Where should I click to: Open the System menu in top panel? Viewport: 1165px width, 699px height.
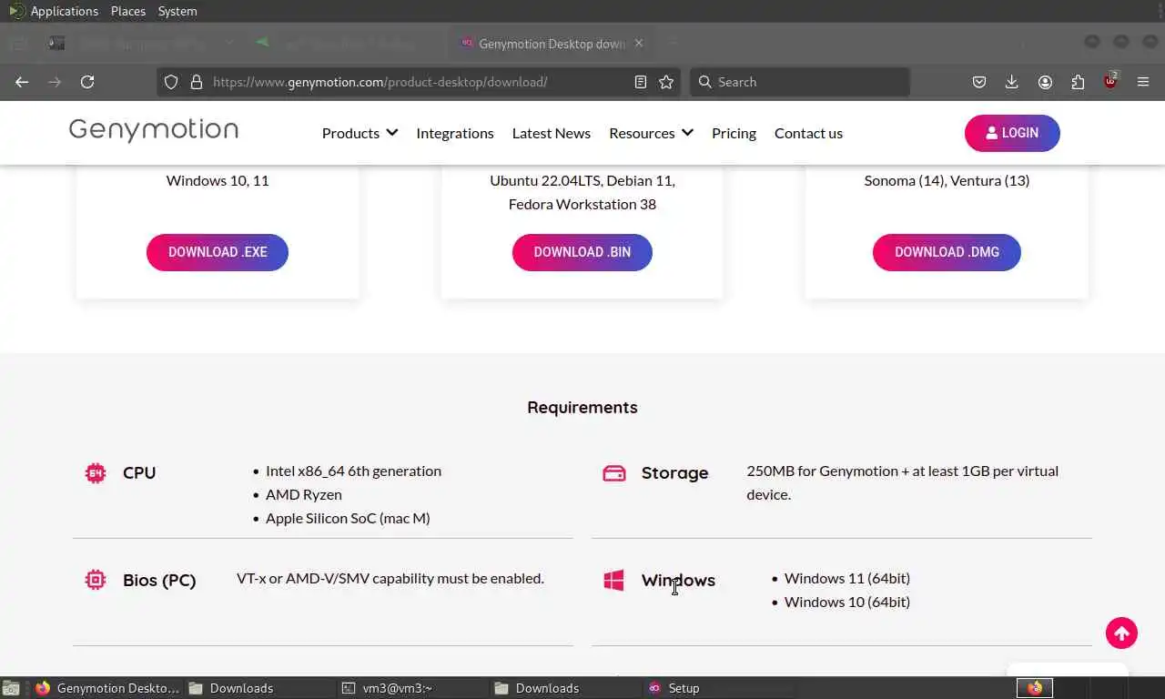(x=177, y=11)
